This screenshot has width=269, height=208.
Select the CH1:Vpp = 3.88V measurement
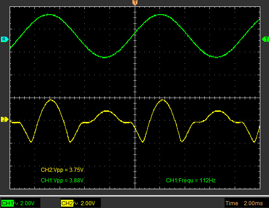(x=62, y=181)
